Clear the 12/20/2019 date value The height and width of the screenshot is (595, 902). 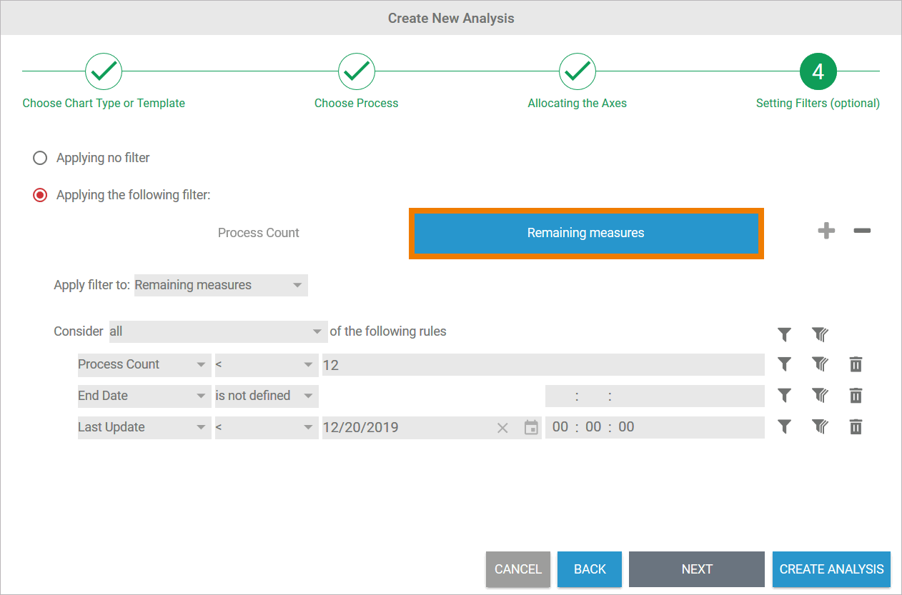(502, 428)
